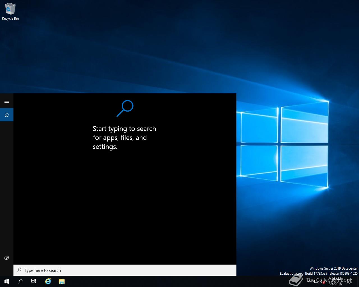
Task: Open network status tray icon
Action: [316, 281]
